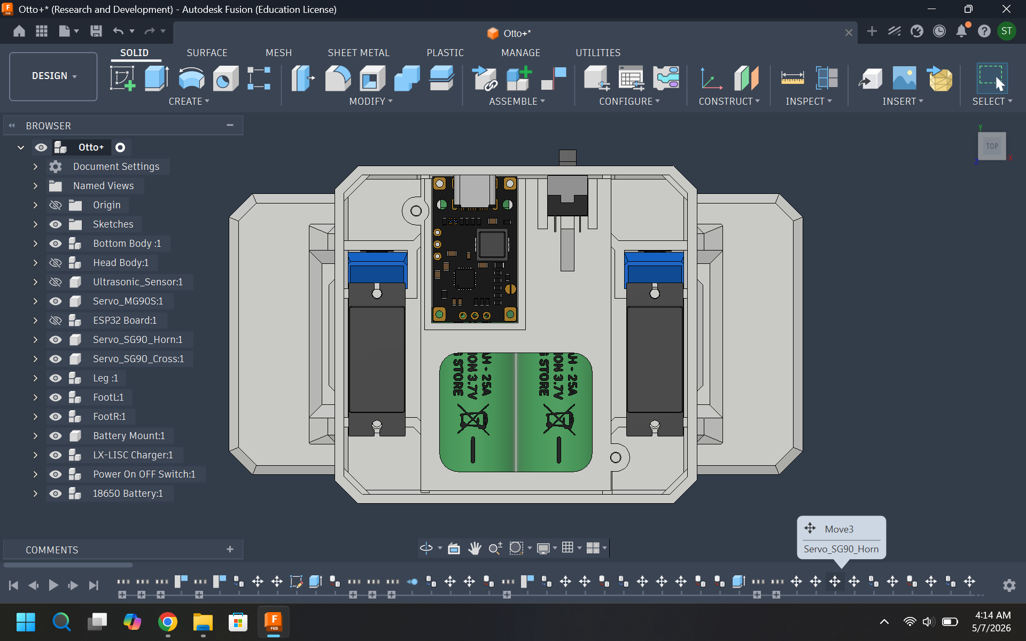Viewport: 1026px width, 641px height.
Task: Show the Ultrasonic_Sensor:1 component
Action: click(56, 282)
